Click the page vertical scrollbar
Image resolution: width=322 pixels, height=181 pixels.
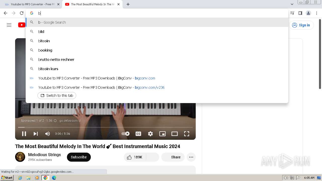[320, 54]
